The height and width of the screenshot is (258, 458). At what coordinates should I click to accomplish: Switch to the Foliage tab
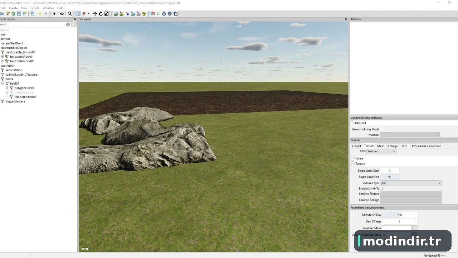[x=393, y=146]
